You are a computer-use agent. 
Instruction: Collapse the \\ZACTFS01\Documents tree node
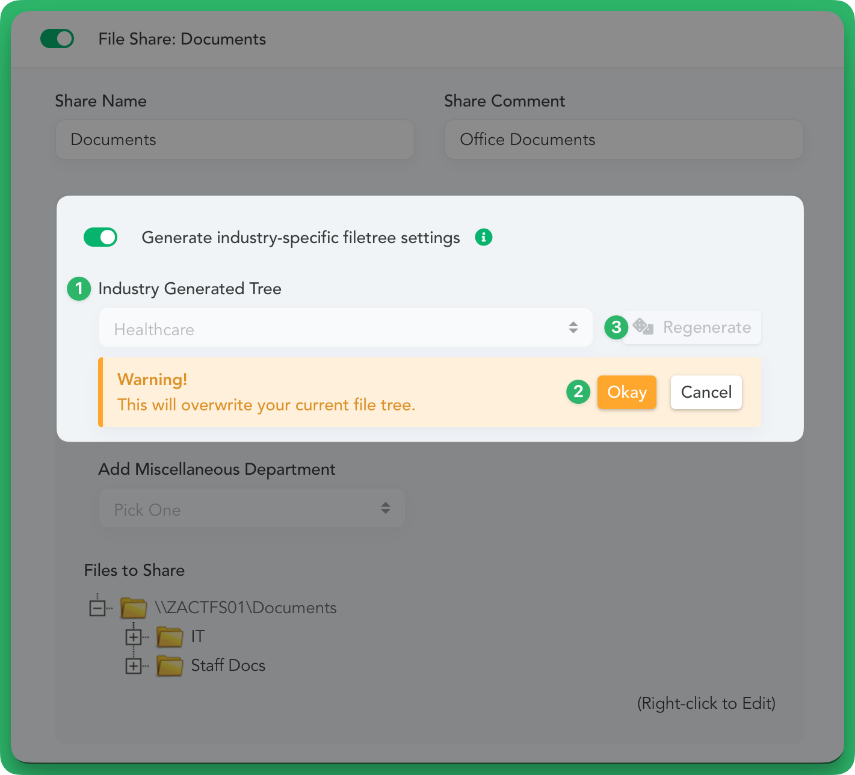coord(97,608)
